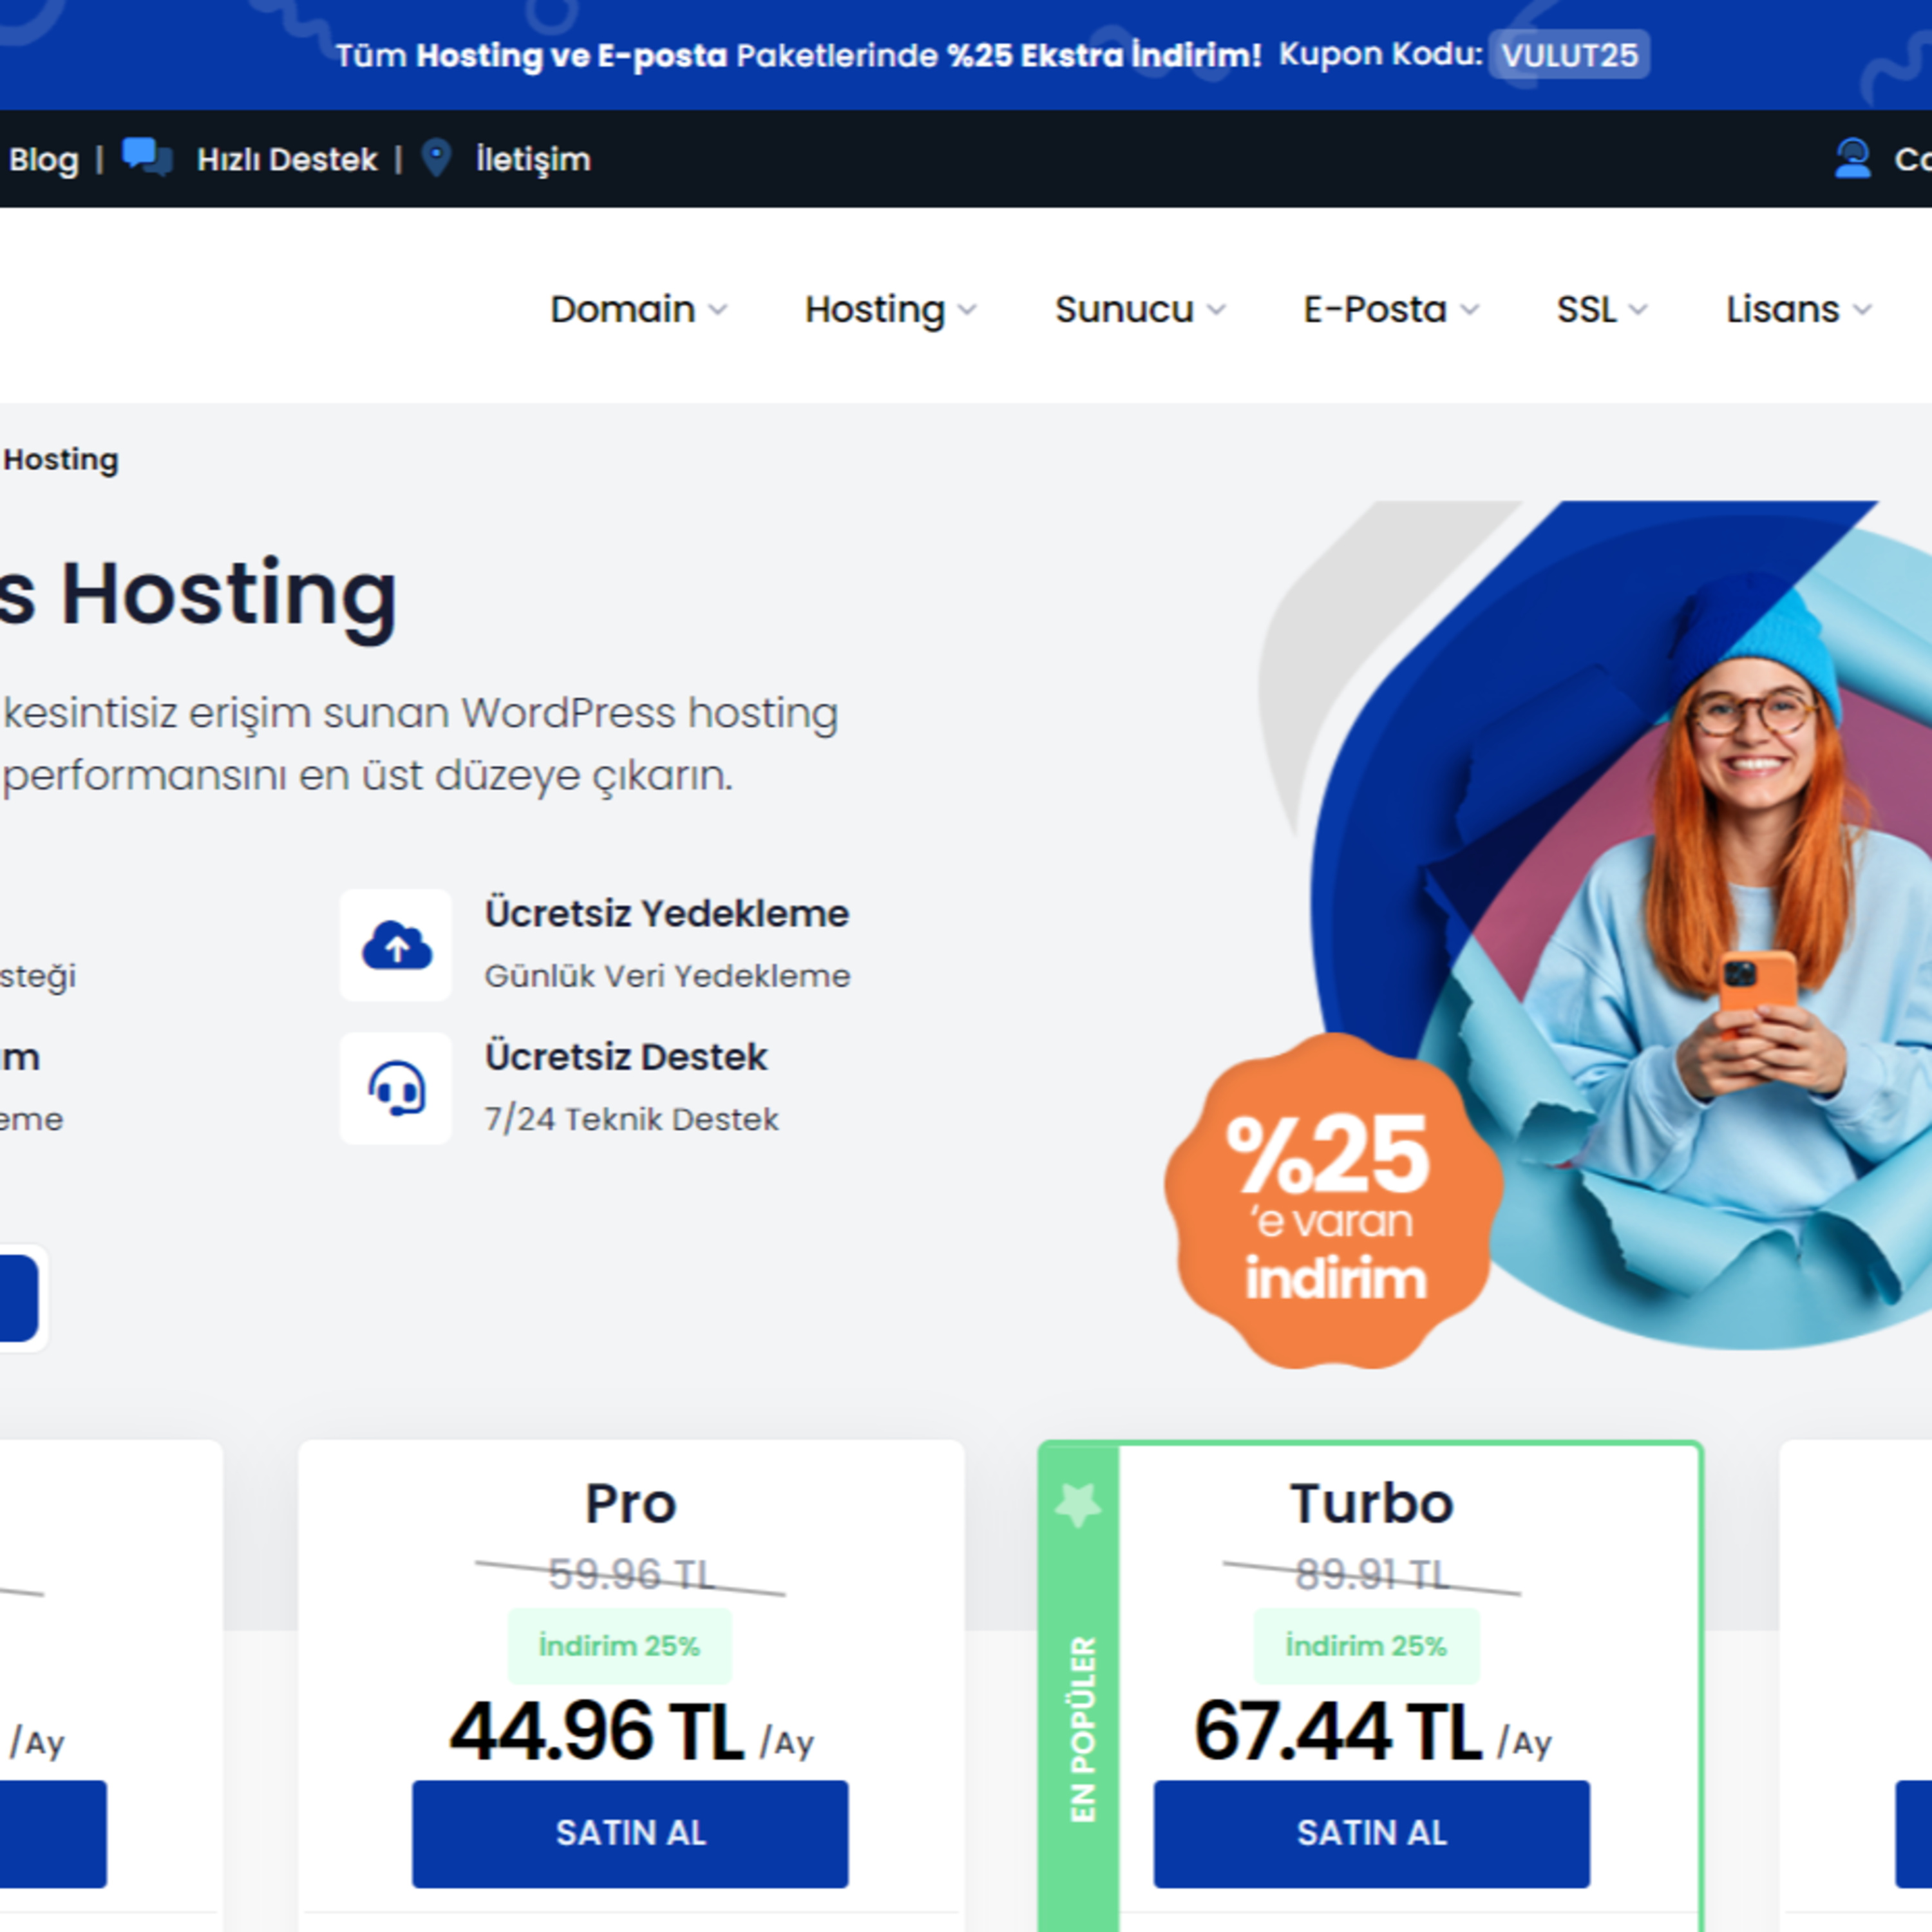Expand the Hosting dropdown chevron
Viewport: 1932px width, 1932px height.
(966, 310)
